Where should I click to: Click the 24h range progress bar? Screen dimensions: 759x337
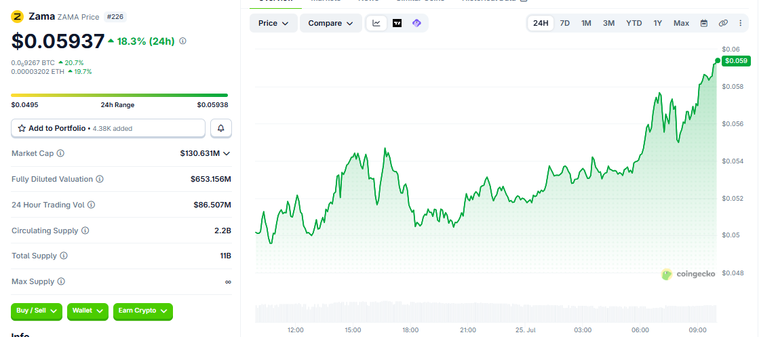tap(119, 96)
